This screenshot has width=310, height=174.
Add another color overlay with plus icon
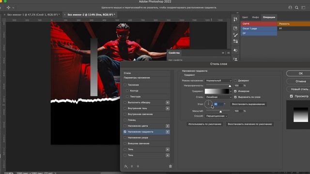click(168, 126)
